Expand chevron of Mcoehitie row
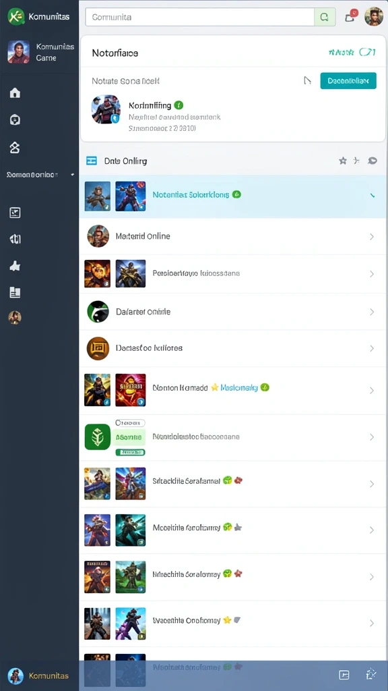Screen dimensions: 388x691 tap(372, 530)
